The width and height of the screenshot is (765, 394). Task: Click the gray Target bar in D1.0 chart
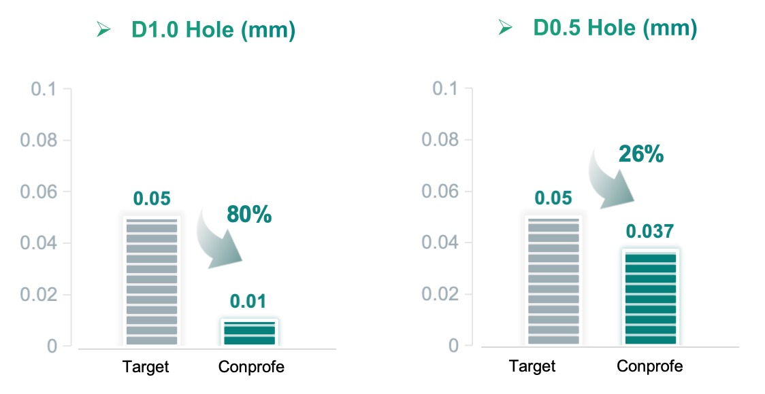pos(151,282)
